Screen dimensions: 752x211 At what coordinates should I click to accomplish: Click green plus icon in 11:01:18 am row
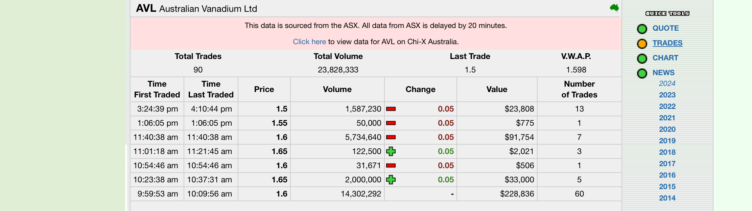[391, 151]
